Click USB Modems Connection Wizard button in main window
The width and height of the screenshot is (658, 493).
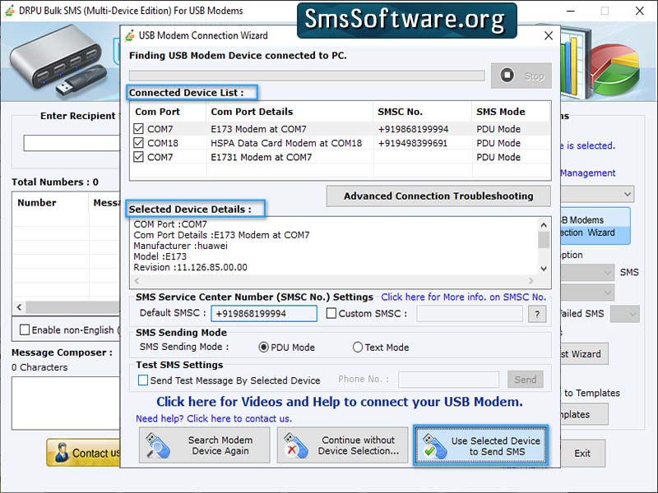click(x=595, y=226)
